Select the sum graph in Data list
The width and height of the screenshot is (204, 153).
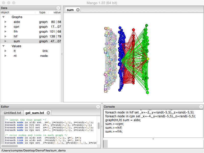[x=17, y=41]
